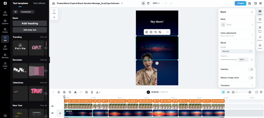Turn on Reduce image noise
Viewport: 264px width, 118px height.
(250, 78)
